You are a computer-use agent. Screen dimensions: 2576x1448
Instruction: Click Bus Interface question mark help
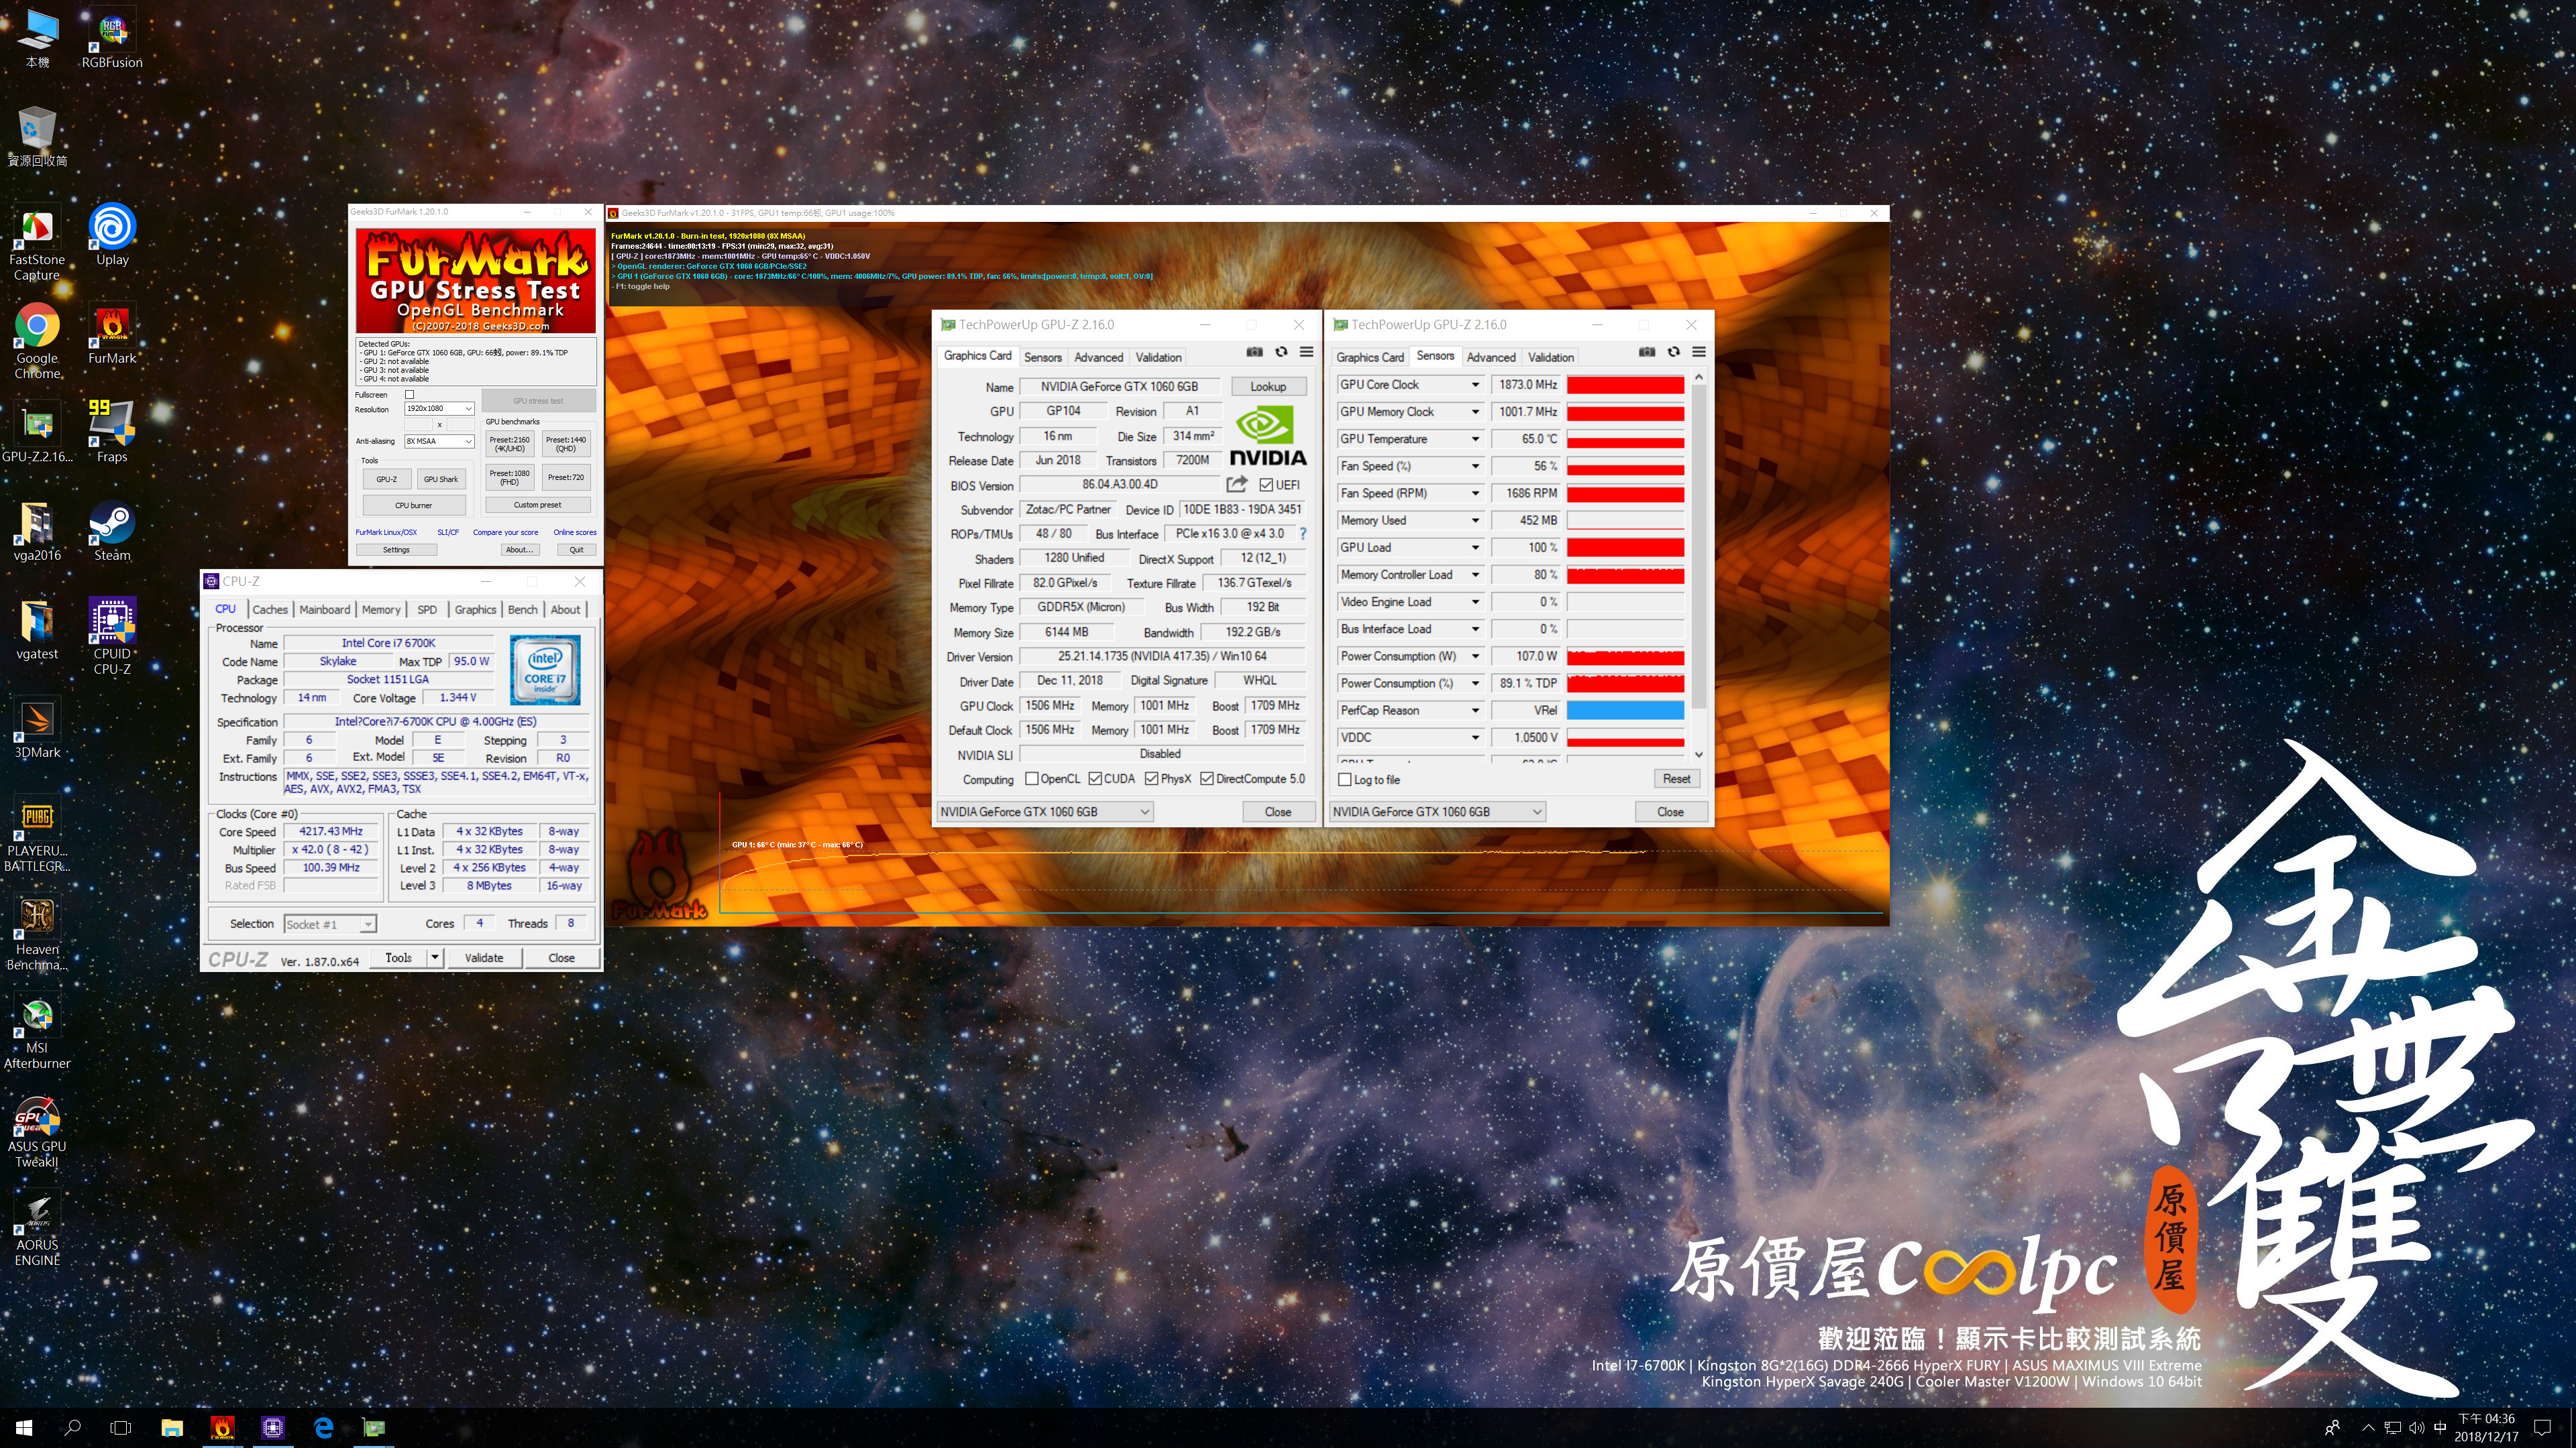click(1302, 534)
